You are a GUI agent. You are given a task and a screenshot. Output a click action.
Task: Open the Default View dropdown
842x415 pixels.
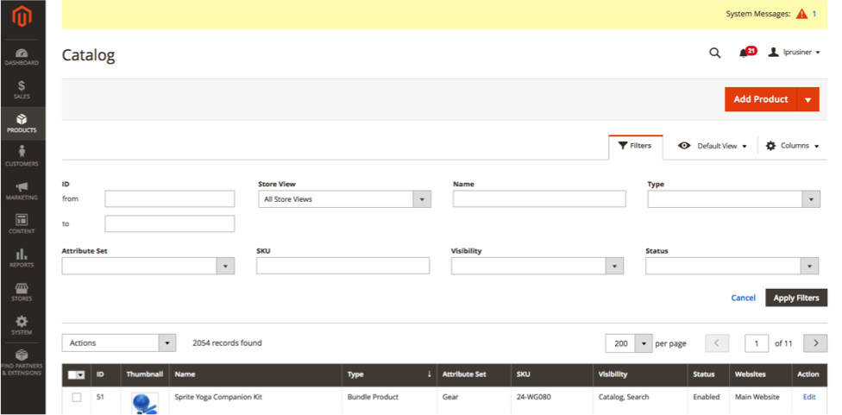point(712,146)
